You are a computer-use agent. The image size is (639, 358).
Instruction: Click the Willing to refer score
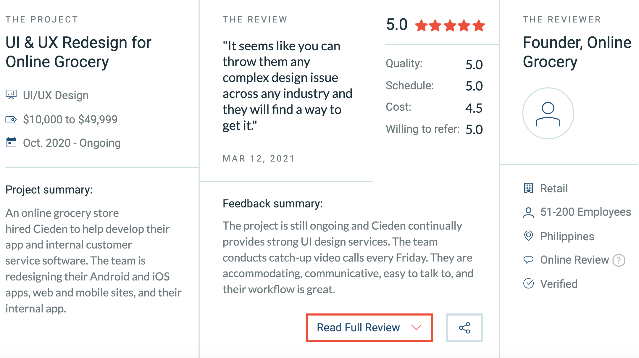474,130
